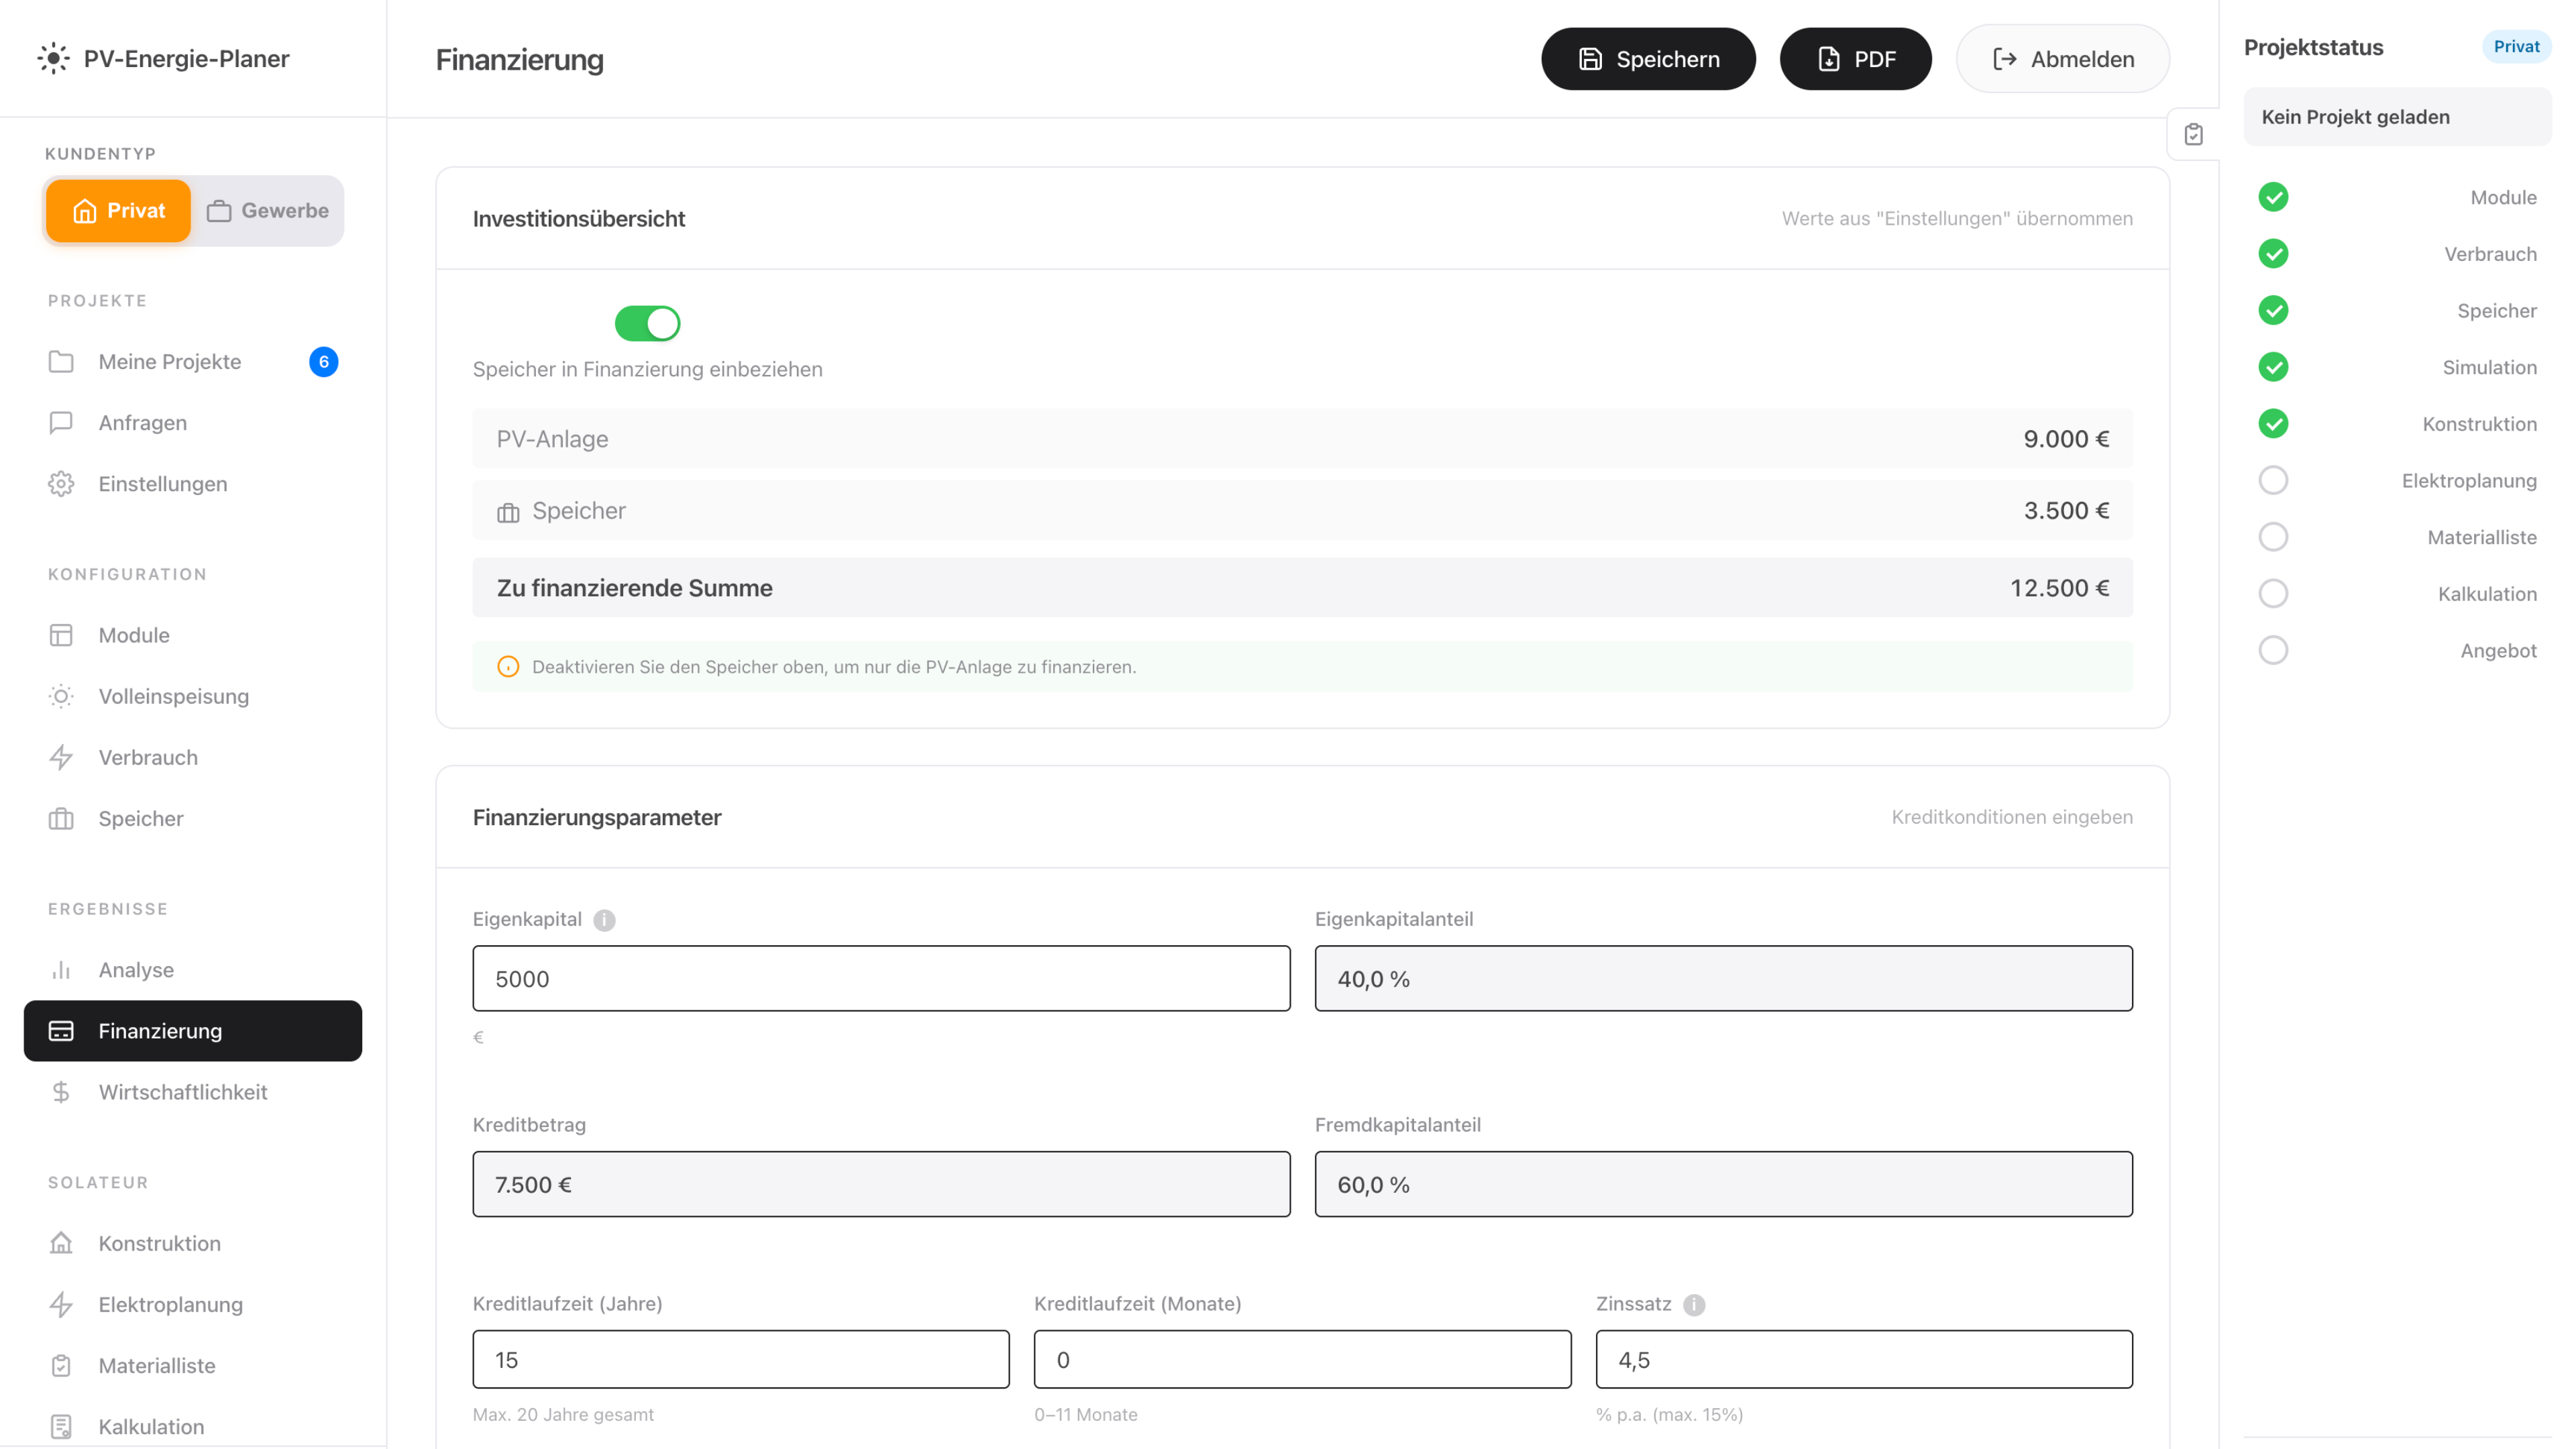This screenshot has height=1449, width=2576.
Task: Click the Angebot status circle
Action: [2273, 651]
